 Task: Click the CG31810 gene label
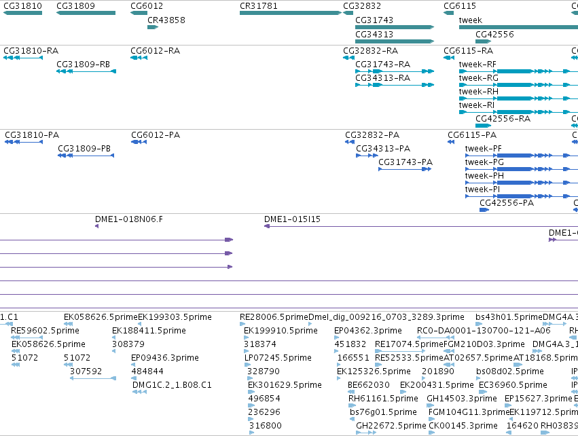[x=22, y=6]
